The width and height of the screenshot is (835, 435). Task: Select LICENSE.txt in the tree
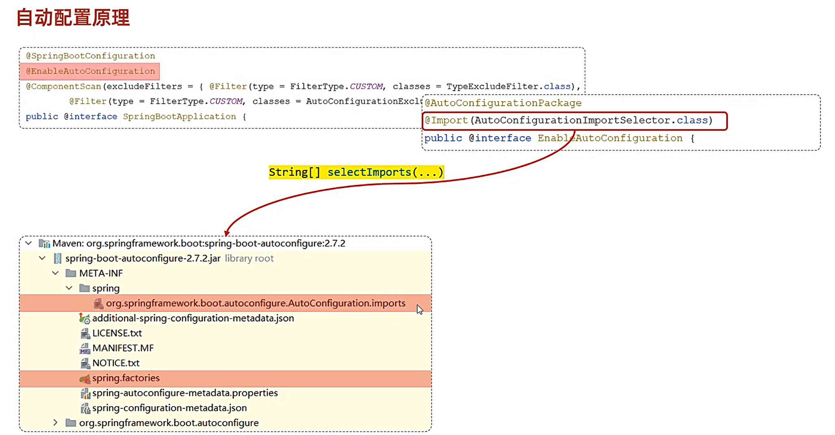pos(117,333)
